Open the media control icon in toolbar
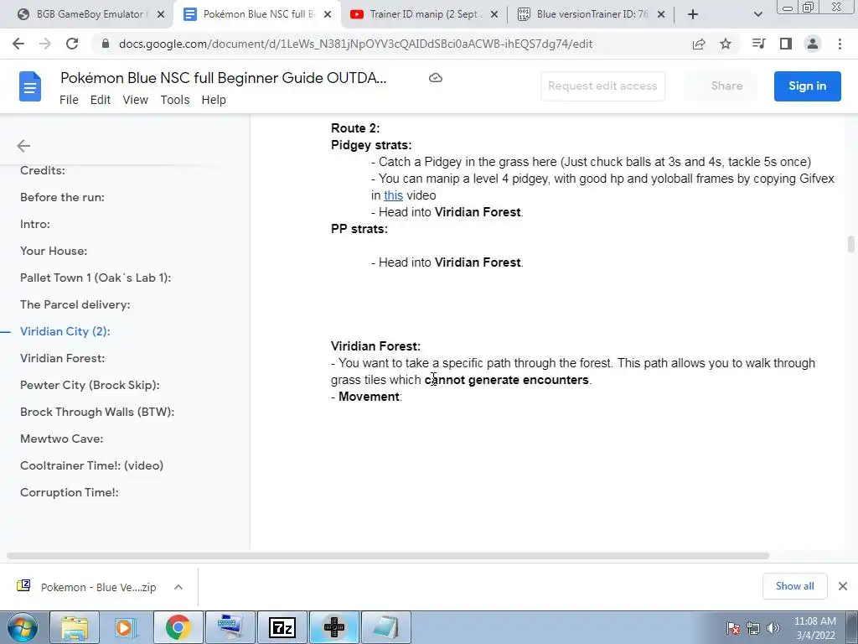Image resolution: width=858 pixels, height=644 pixels. point(758,44)
